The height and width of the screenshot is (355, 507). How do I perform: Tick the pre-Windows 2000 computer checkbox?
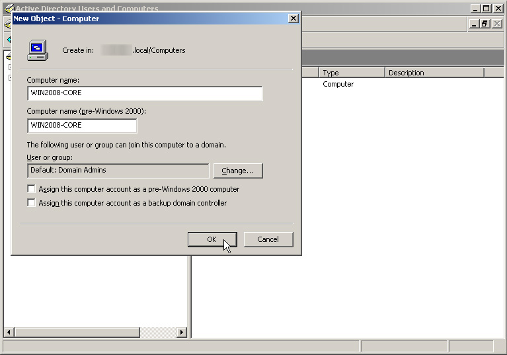coord(31,189)
